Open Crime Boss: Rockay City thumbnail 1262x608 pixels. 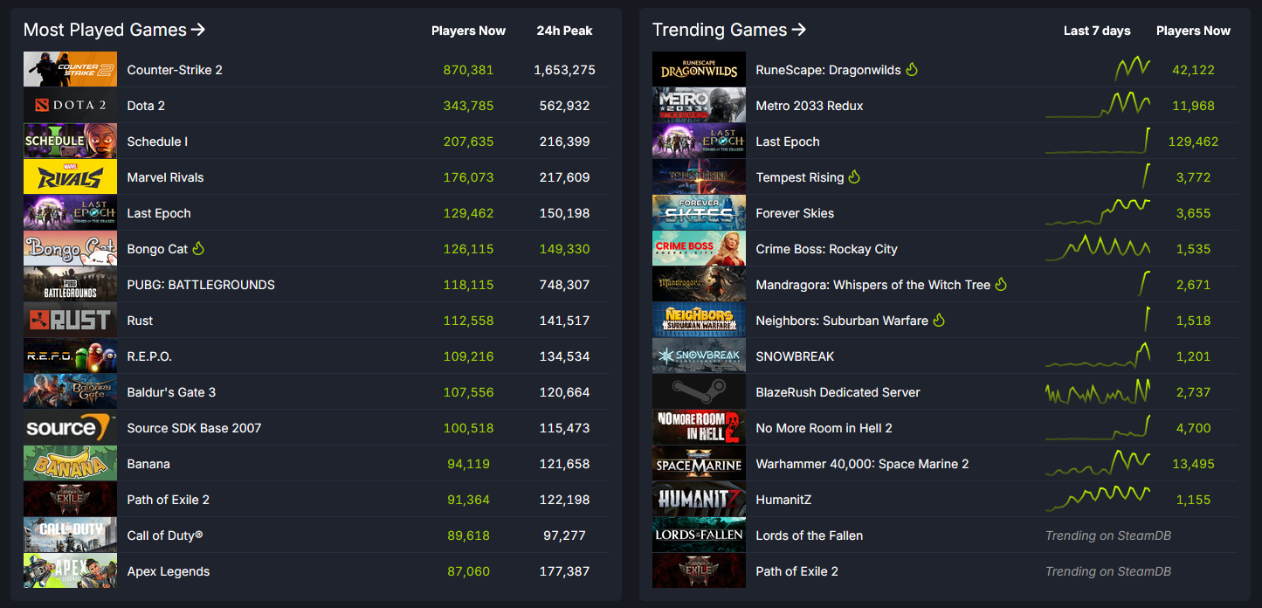699,249
